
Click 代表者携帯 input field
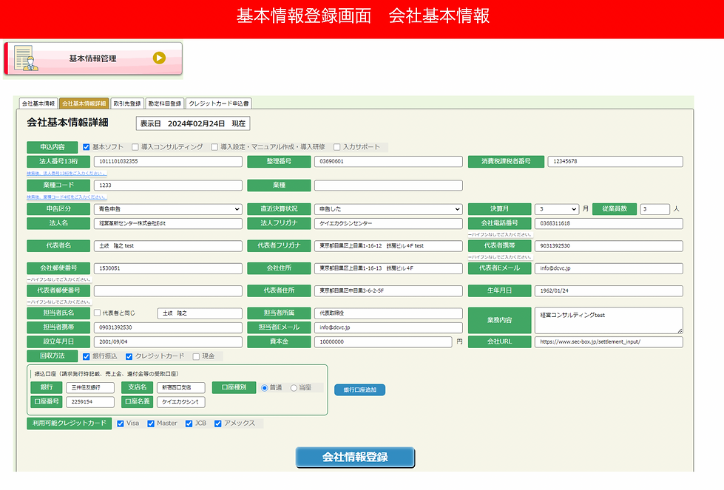click(609, 246)
